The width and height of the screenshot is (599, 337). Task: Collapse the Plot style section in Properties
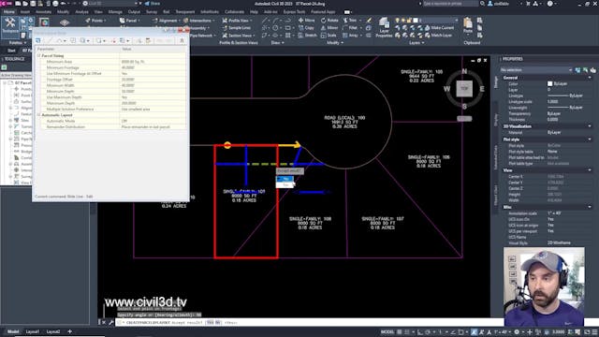(589, 139)
